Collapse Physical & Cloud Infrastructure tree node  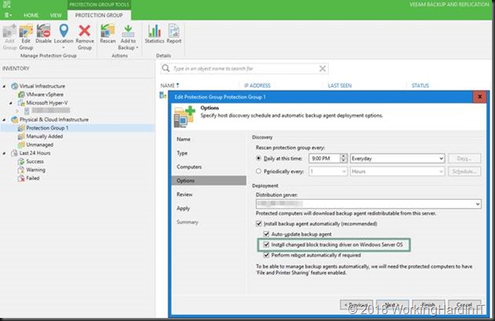point(4,120)
